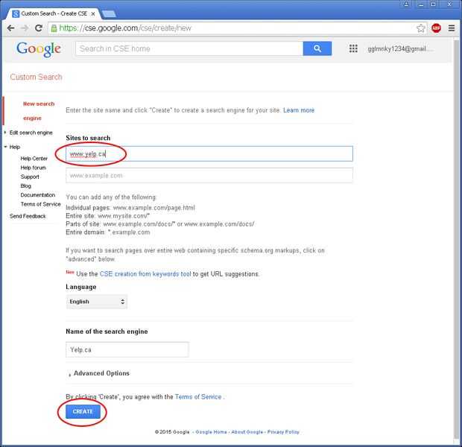Click the Google logo
This screenshot has height=447, width=462.
tap(39, 49)
